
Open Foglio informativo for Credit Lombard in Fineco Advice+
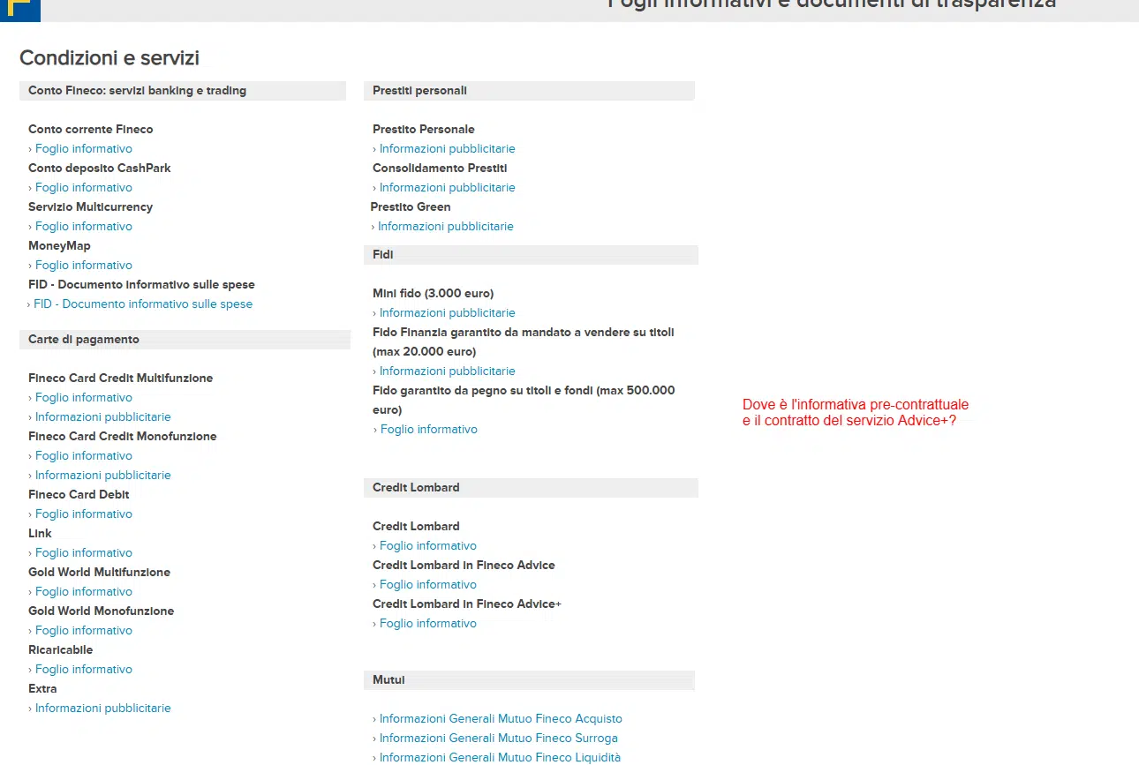click(427, 624)
